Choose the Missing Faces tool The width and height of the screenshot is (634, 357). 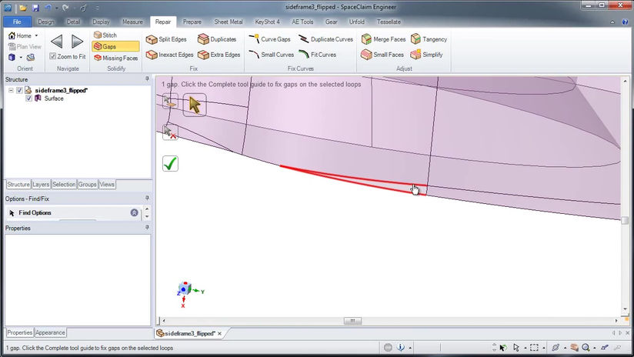[115, 58]
